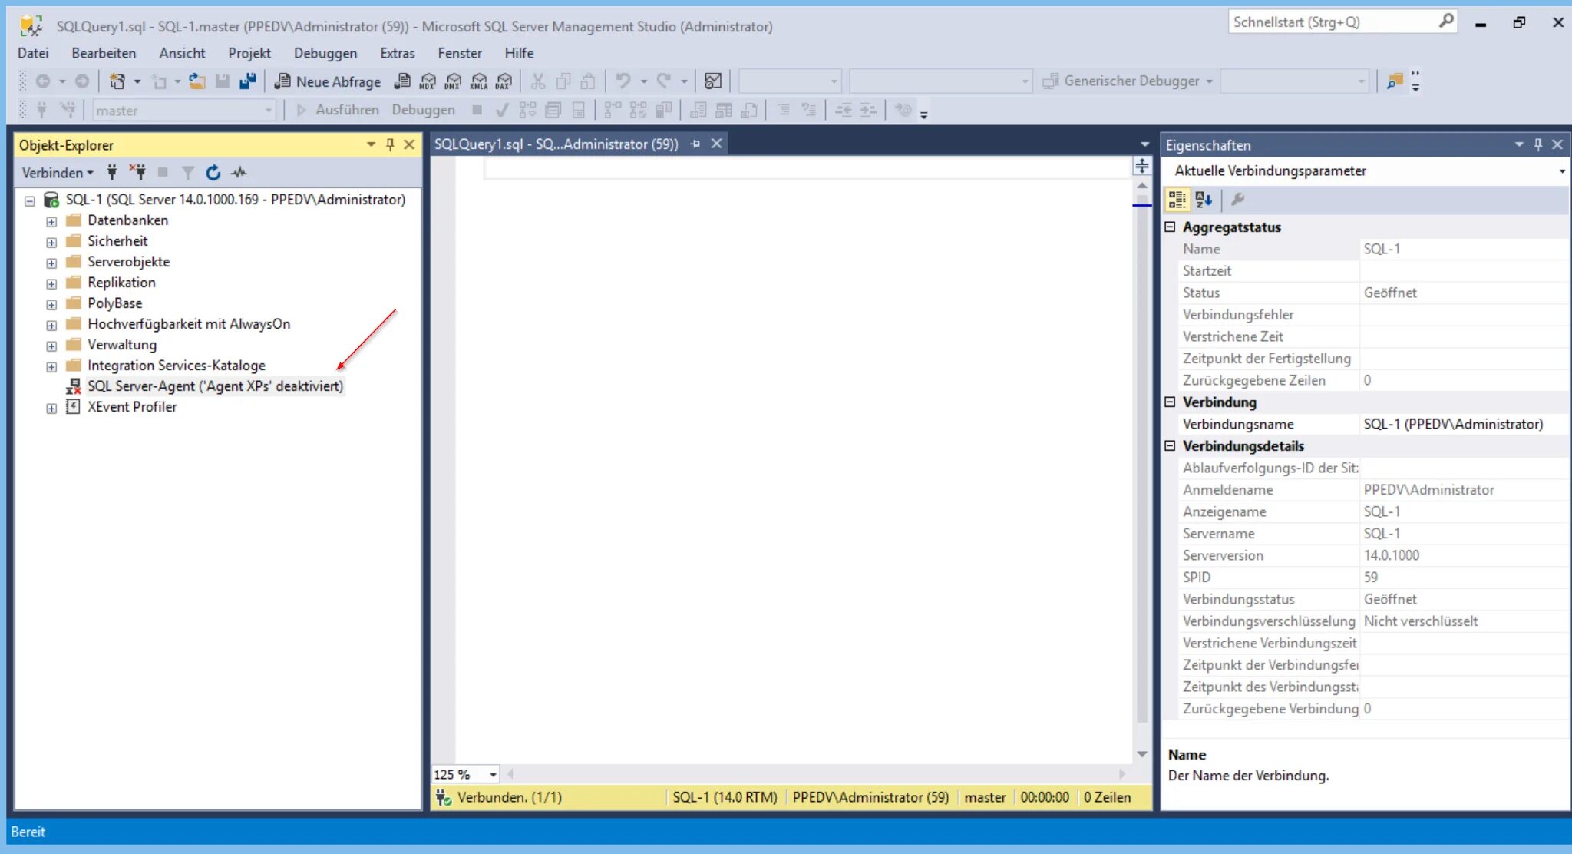Click the Neue Abfrage button
The height and width of the screenshot is (854, 1572).
tap(328, 81)
